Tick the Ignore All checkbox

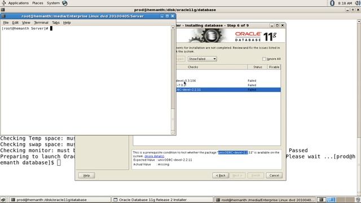[x=264, y=59]
